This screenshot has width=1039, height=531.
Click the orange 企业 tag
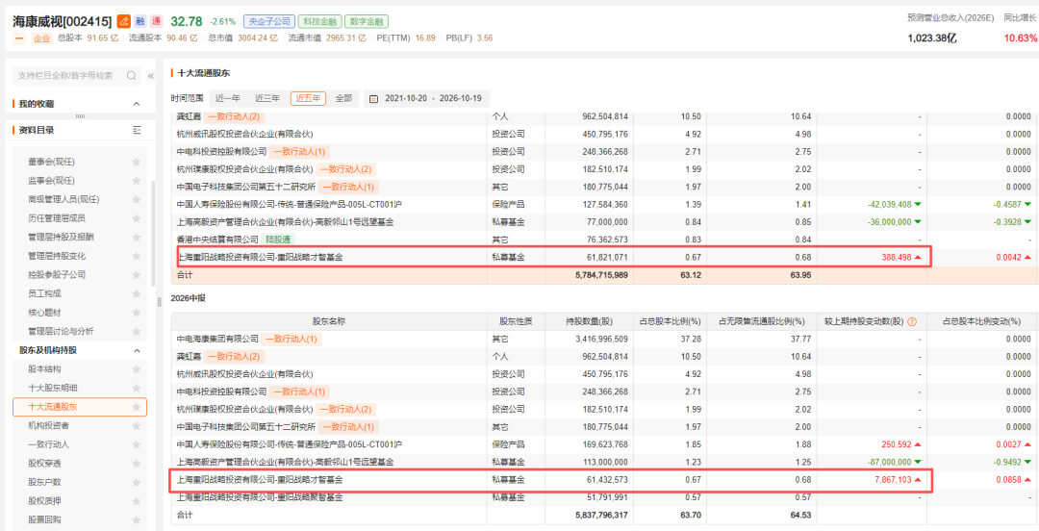coord(41,38)
